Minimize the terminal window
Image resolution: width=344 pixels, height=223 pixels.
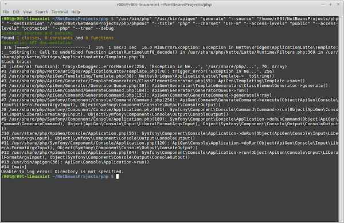323,5
